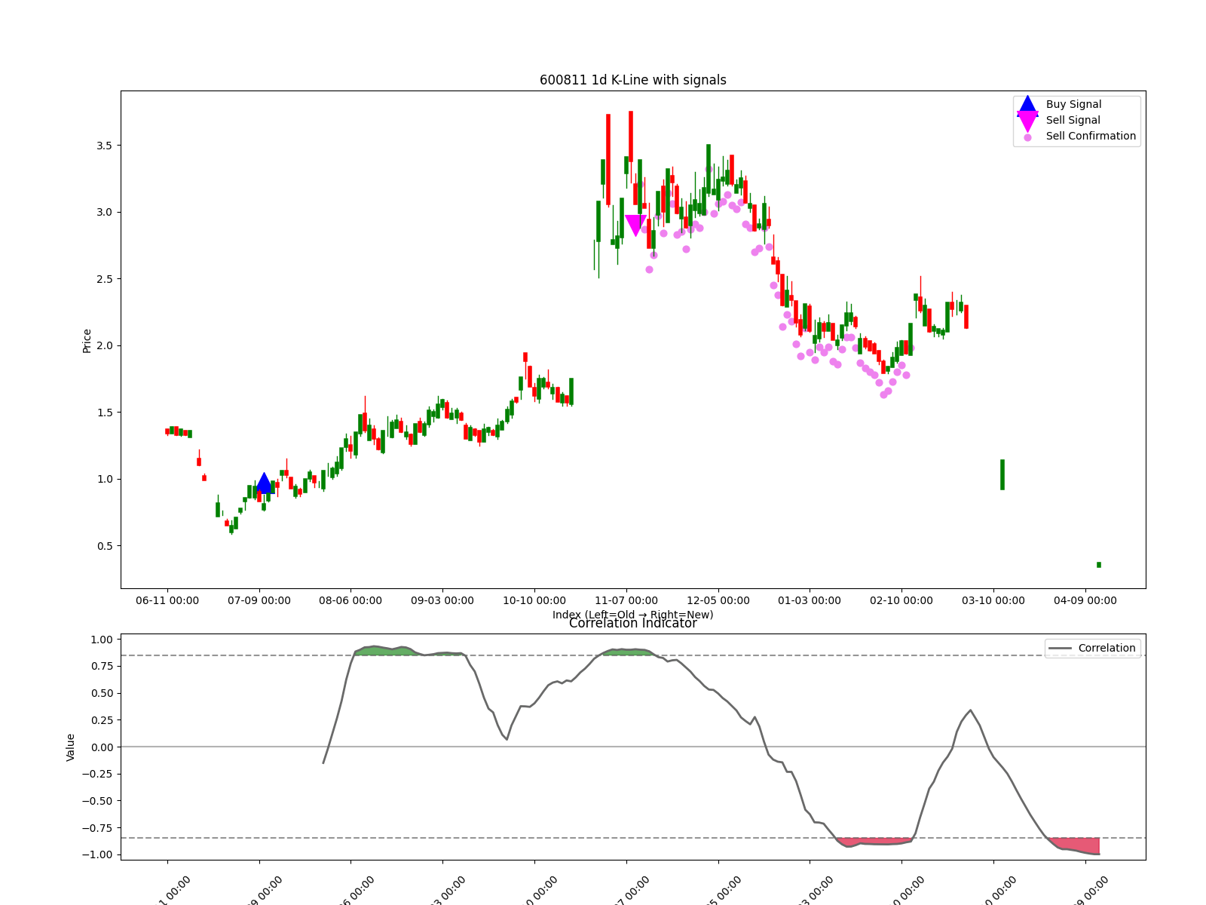Click price axis tick 2.0

coord(104,345)
